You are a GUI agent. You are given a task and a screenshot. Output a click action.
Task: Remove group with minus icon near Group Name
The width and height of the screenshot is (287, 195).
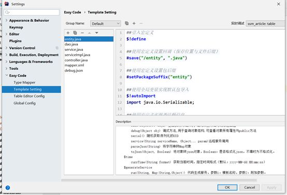tap(141, 23)
